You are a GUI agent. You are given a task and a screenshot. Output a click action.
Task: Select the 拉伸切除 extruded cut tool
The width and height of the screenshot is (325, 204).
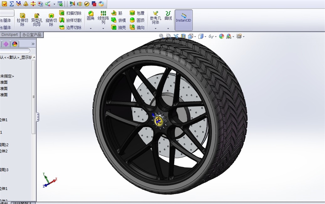point(22,20)
